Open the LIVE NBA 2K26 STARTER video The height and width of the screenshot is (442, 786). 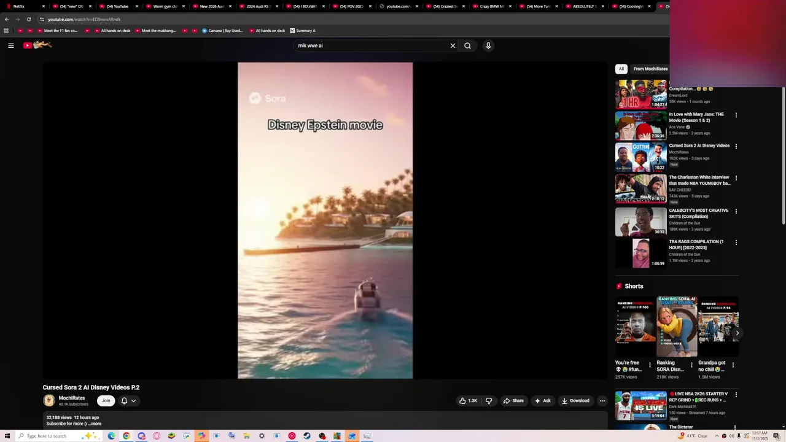coord(640,405)
